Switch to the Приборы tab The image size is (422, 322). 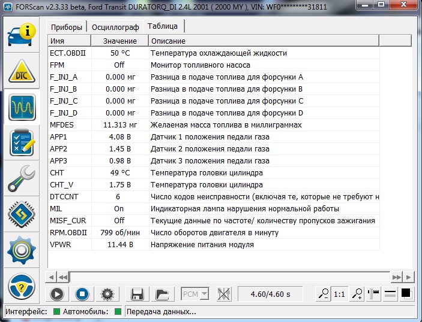coord(67,27)
